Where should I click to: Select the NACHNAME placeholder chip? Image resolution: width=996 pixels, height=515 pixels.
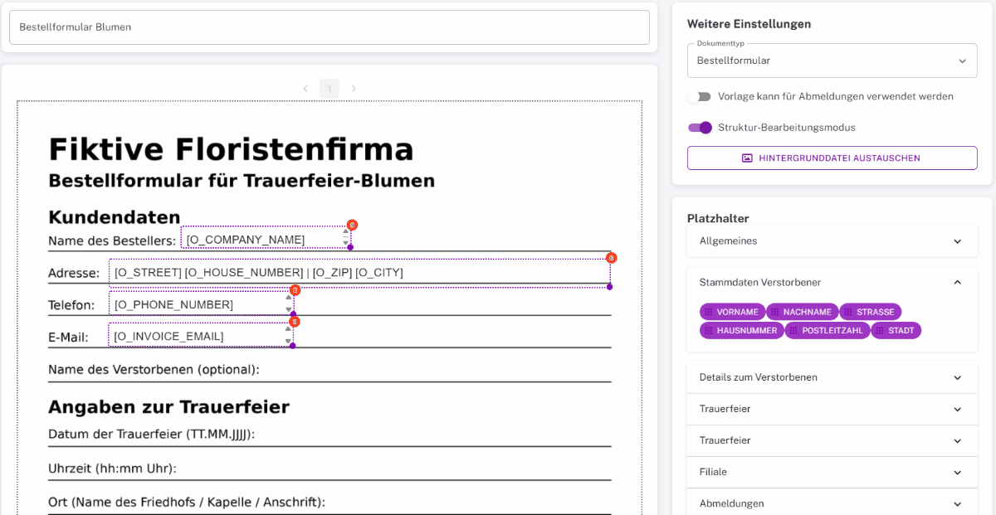[803, 312]
